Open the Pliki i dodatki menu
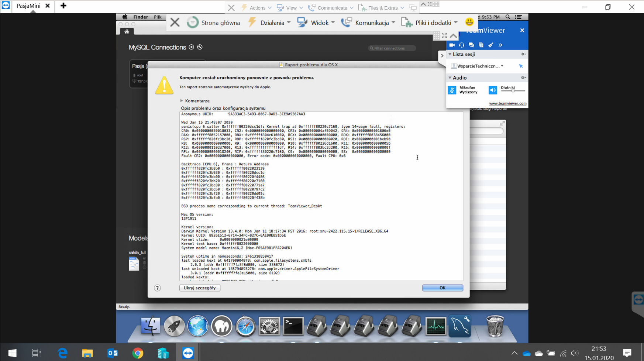The height and width of the screenshot is (361, 644). (x=430, y=23)
